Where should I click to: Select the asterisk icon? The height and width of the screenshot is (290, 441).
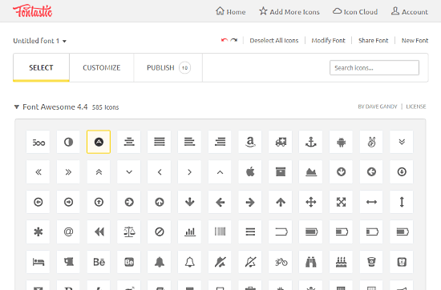[x=38, y=232]
